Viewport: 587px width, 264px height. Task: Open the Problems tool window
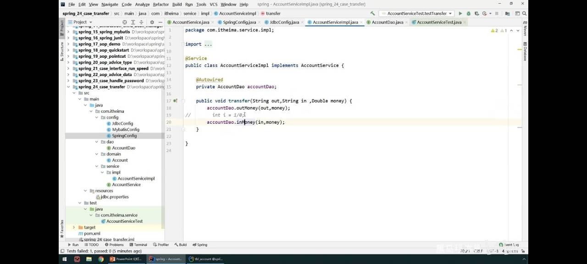point(113,245)
